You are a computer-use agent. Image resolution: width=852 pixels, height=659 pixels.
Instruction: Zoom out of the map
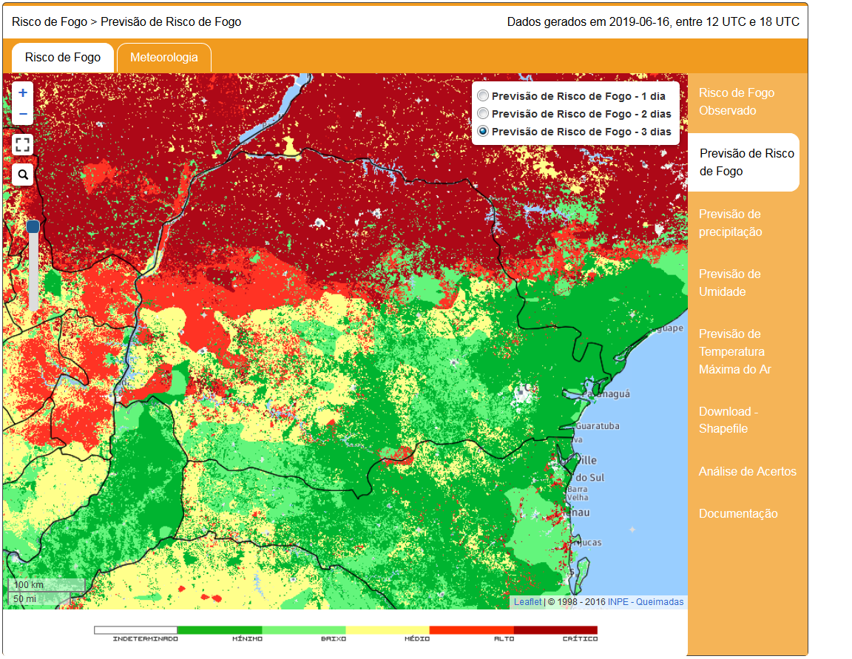pyautogui.click(x=23, y=114)
